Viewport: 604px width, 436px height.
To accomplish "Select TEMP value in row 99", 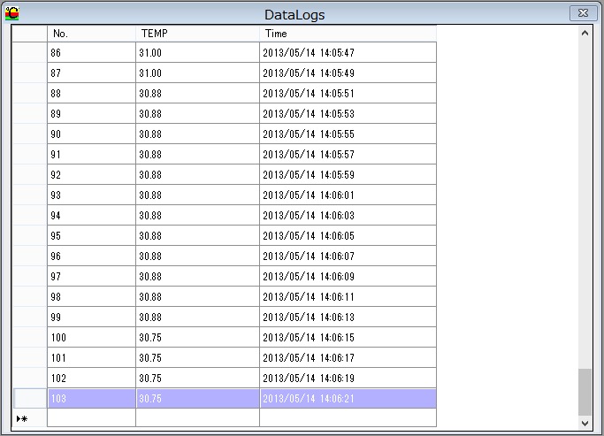I will 197,317.
